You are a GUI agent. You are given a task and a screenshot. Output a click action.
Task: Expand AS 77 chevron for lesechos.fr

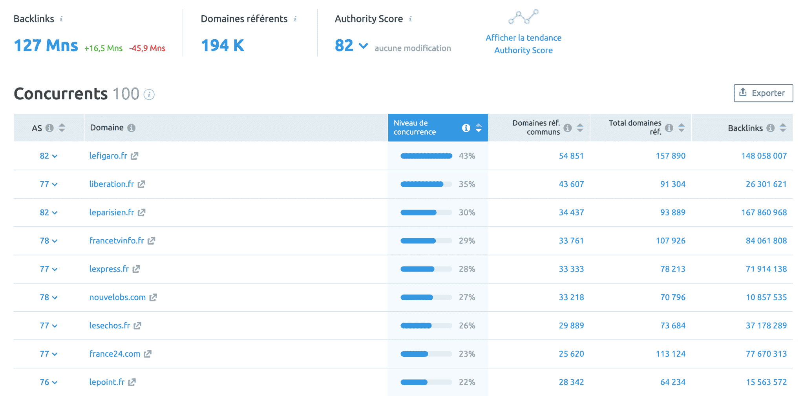click(55, 326)
